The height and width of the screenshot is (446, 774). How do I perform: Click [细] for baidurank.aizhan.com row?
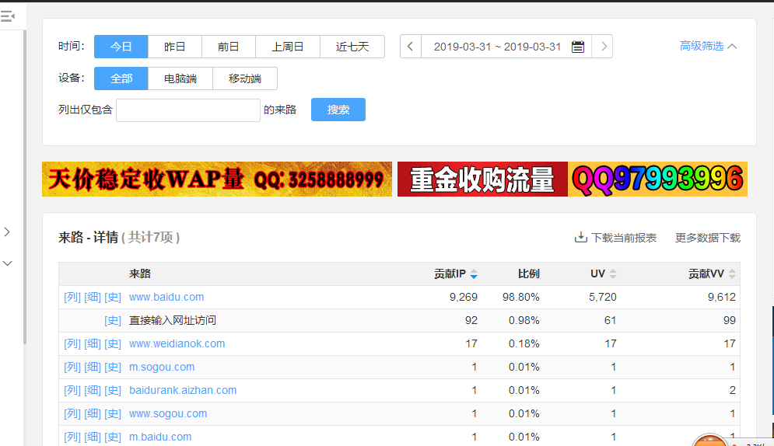point(93,390)
